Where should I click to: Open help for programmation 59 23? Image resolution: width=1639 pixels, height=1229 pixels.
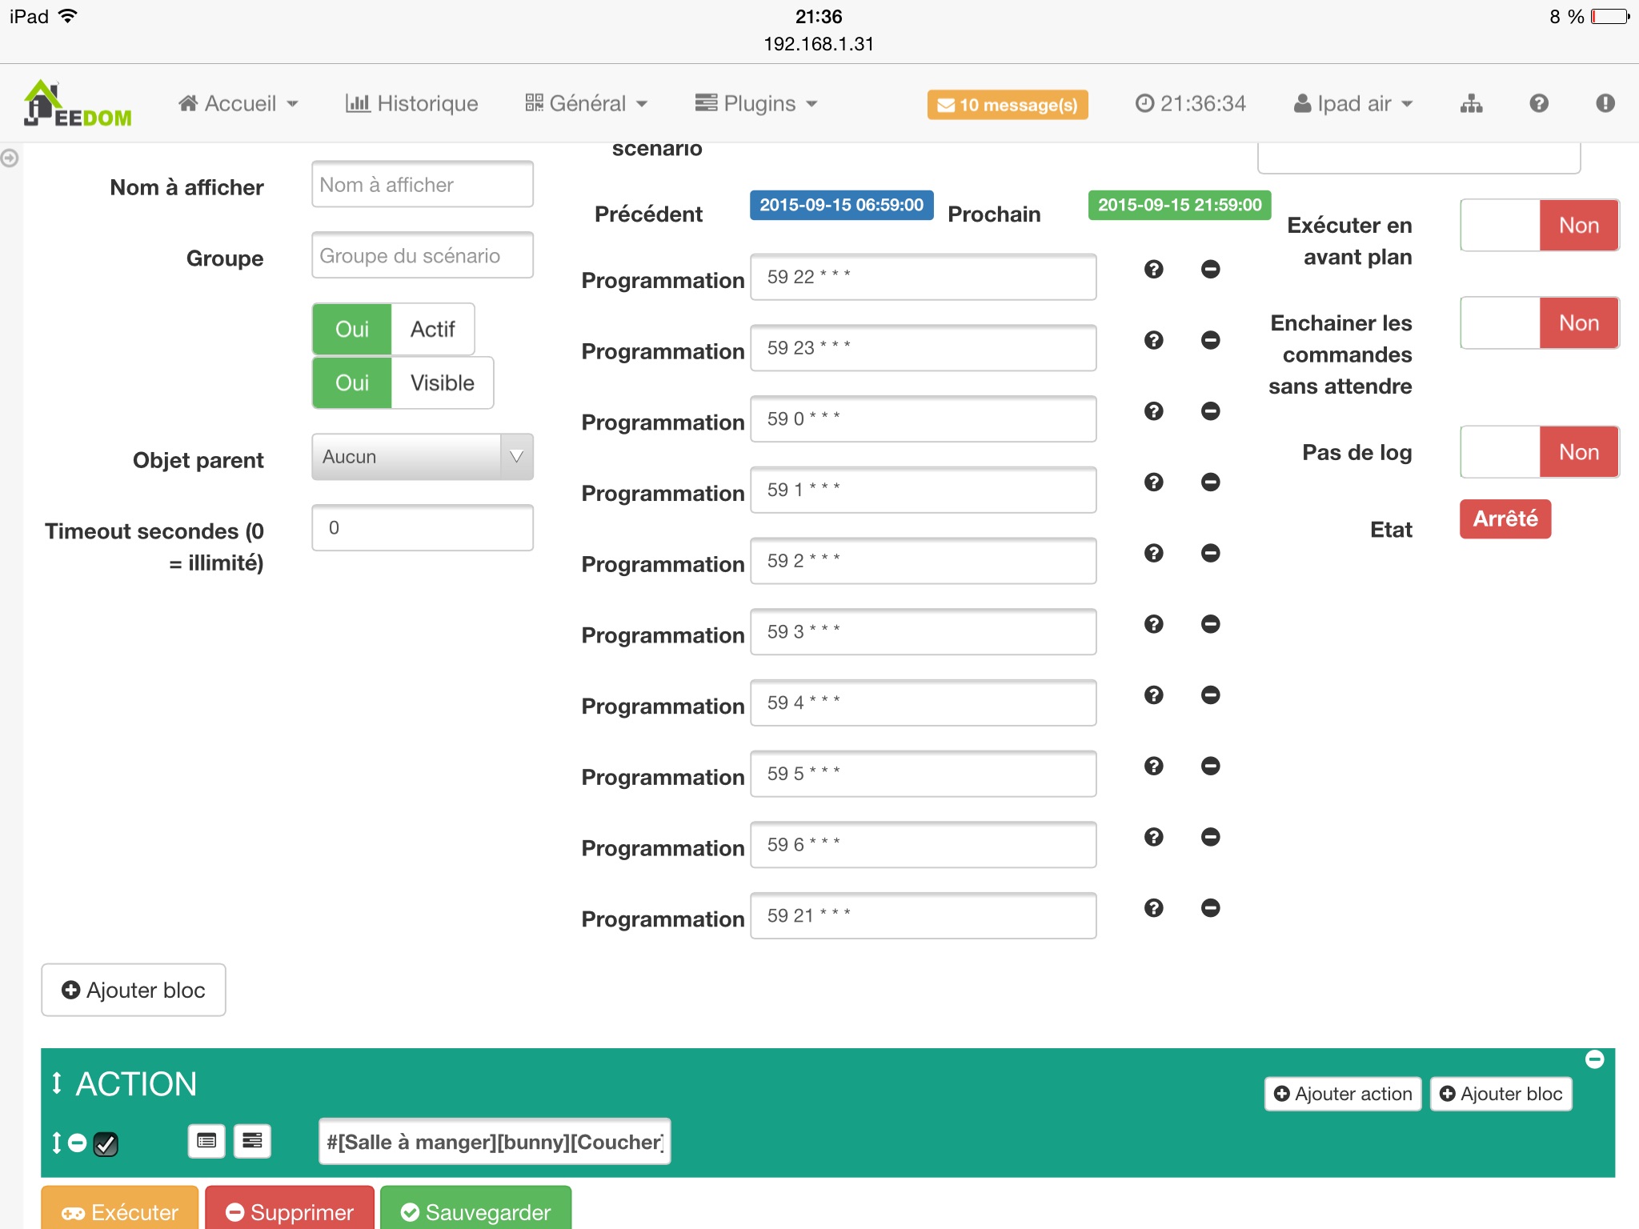click(1154, 341)
